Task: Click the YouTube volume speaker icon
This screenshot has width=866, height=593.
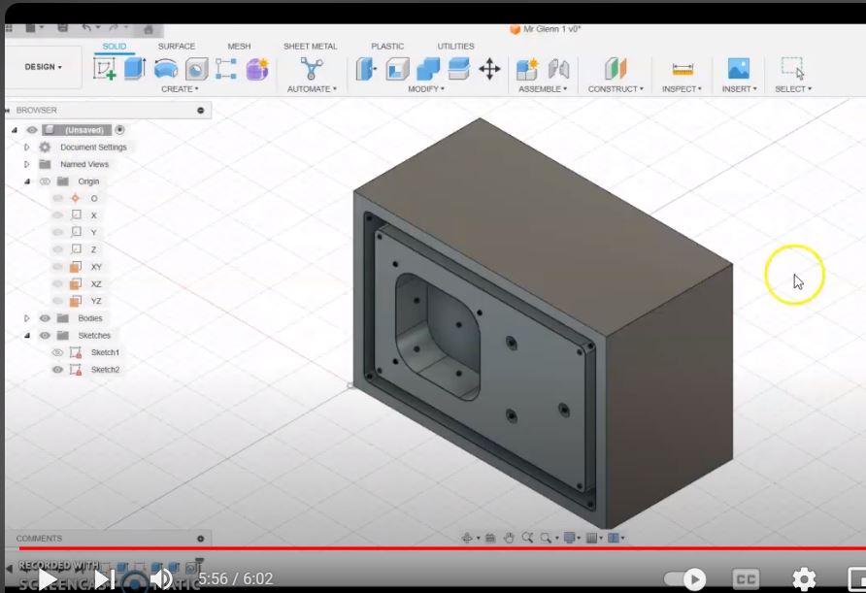Action: coord(161,579)
